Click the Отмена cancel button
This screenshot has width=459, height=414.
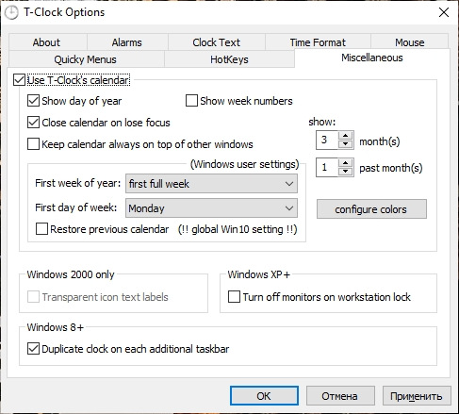(340, 396)
